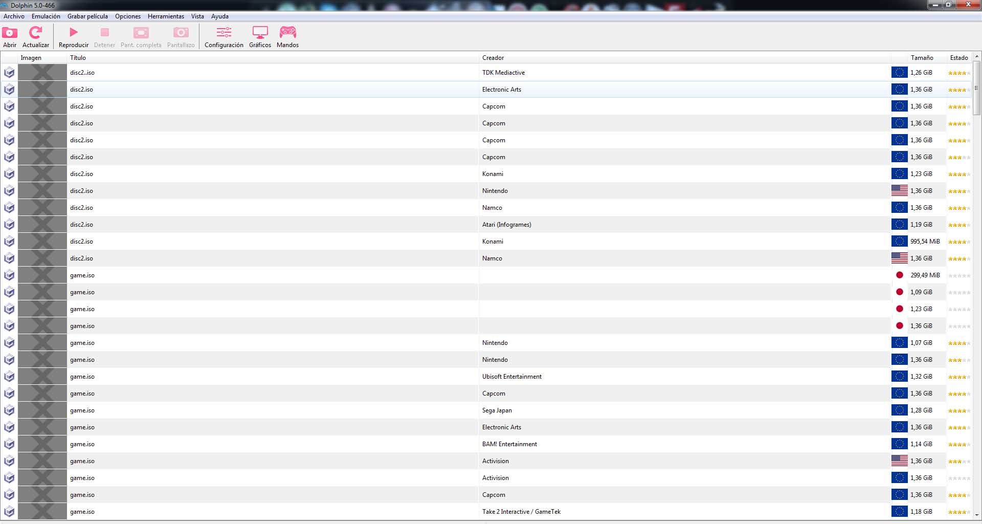Viewport: 982px width, 524px height.
Task: Take a screenshot with Pantallazo icon
Action: (181, 33)
